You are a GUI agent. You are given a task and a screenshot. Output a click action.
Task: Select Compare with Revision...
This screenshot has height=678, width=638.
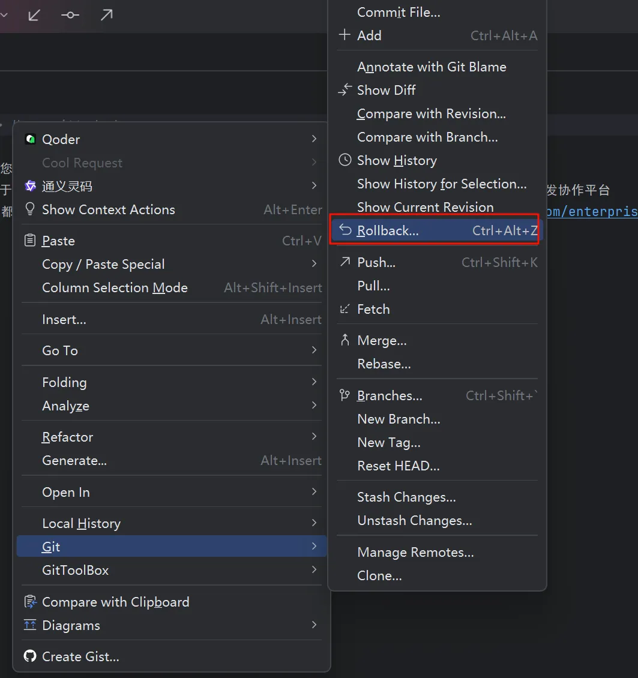[438, 113]
